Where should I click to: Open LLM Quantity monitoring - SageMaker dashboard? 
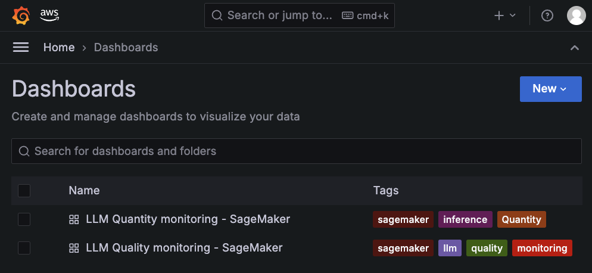(x=188, y=219)
